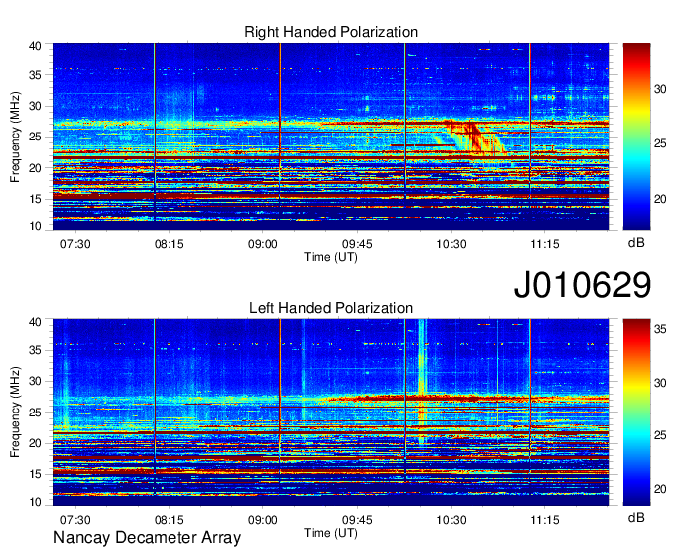678x550 pixels.
Task: Click the "30" tick on the Right Handed colorbar
Action: click(x=660, y=89)
